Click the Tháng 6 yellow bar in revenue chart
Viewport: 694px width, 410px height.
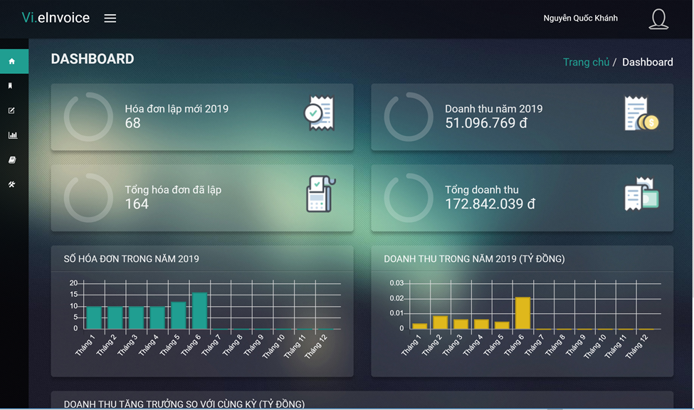[x=522, y=313]
